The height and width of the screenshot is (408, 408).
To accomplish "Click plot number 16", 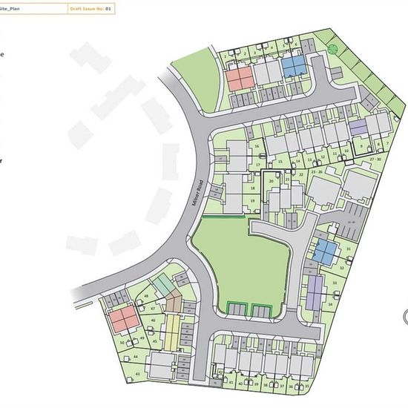I will (257, 146).
